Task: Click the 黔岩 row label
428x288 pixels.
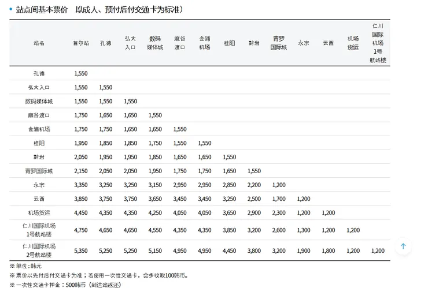Action: (39, 157)
